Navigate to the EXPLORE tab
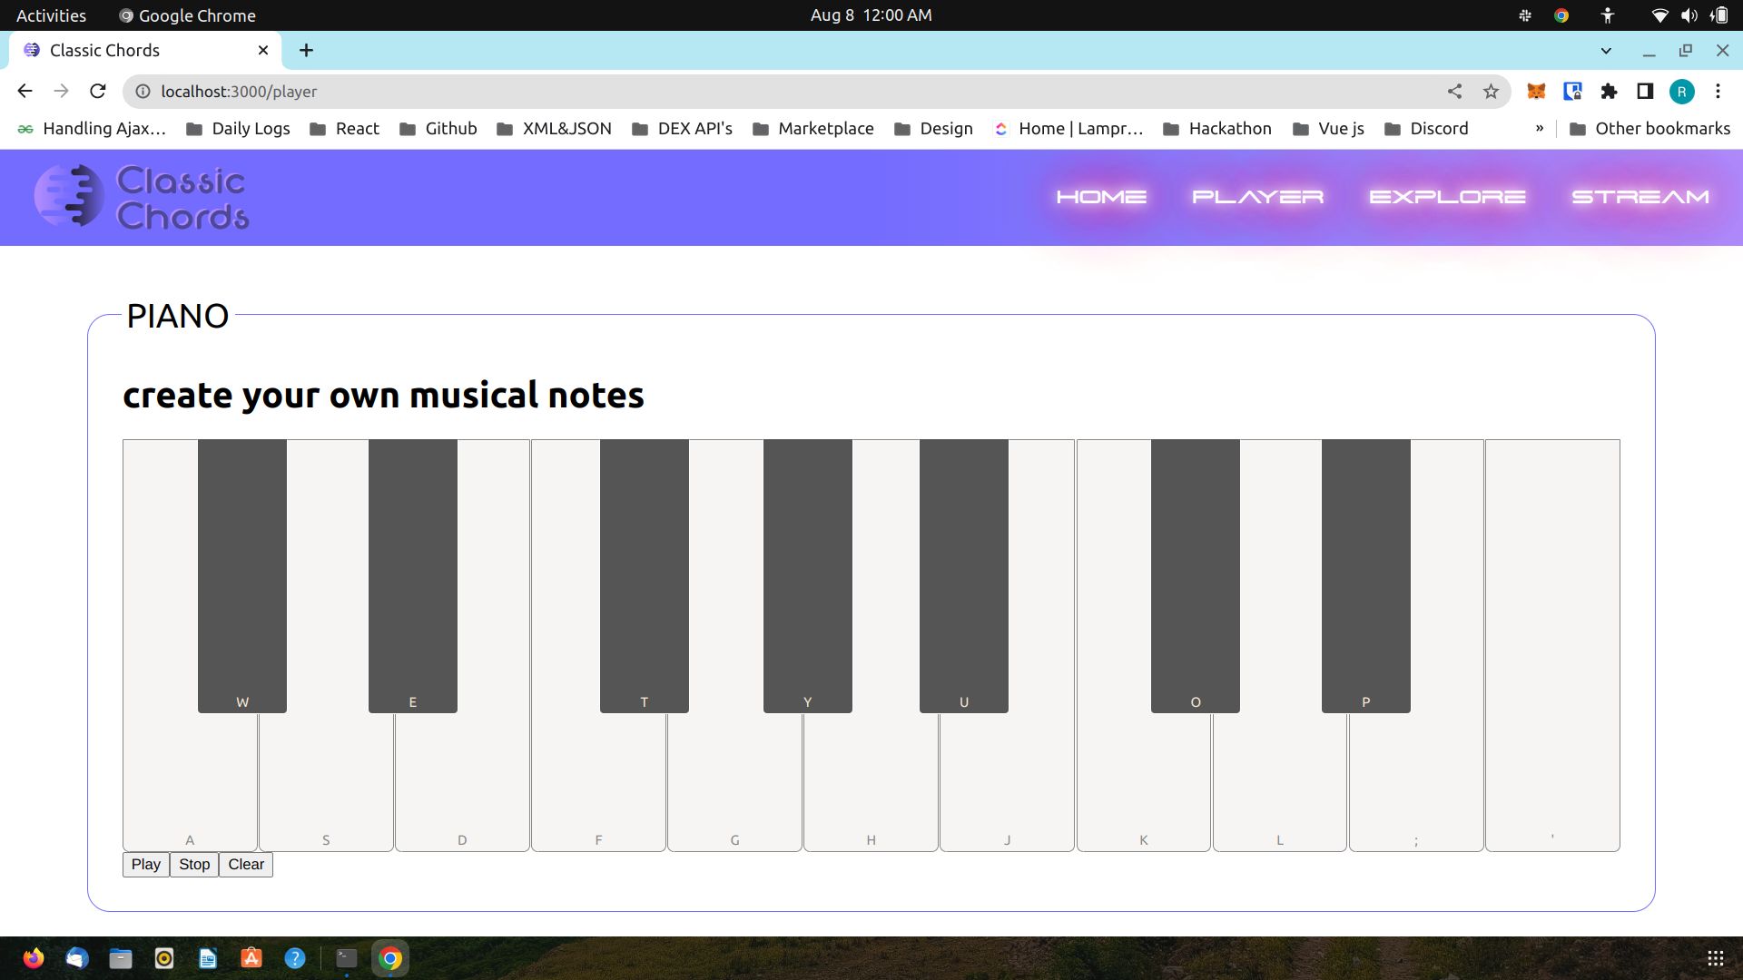1743x980 pixels. click(x=1449, y=198)
